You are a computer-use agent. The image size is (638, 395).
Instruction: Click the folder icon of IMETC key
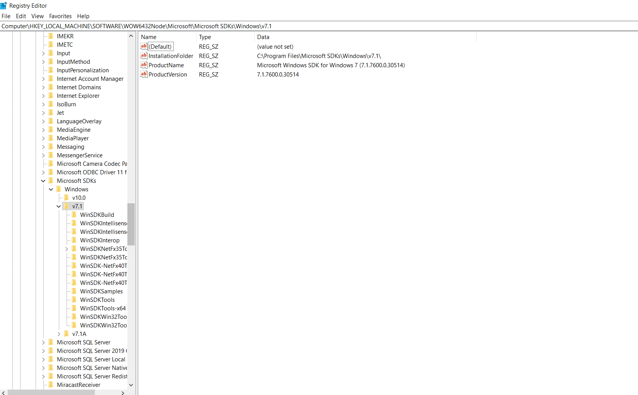(51, 44)
